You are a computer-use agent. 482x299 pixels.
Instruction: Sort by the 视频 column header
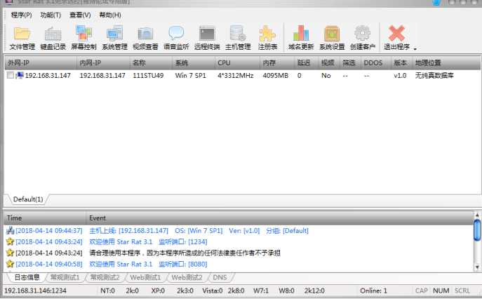tap(329, 63)
